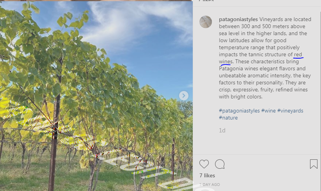The image size is (321, 191).
Task: Open the #wine hashtag
Action: (268, 111)
